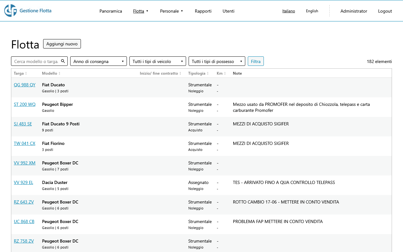Open vehicle VV 992 XM

click(x=25, y=163)
